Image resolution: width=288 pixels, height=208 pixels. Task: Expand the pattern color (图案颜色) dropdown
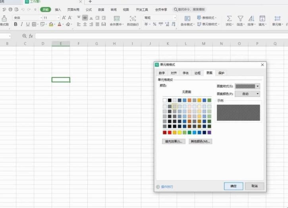tap(257, 94)
